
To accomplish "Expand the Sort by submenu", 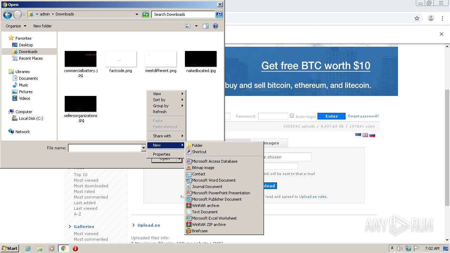I will pos(166,100).
